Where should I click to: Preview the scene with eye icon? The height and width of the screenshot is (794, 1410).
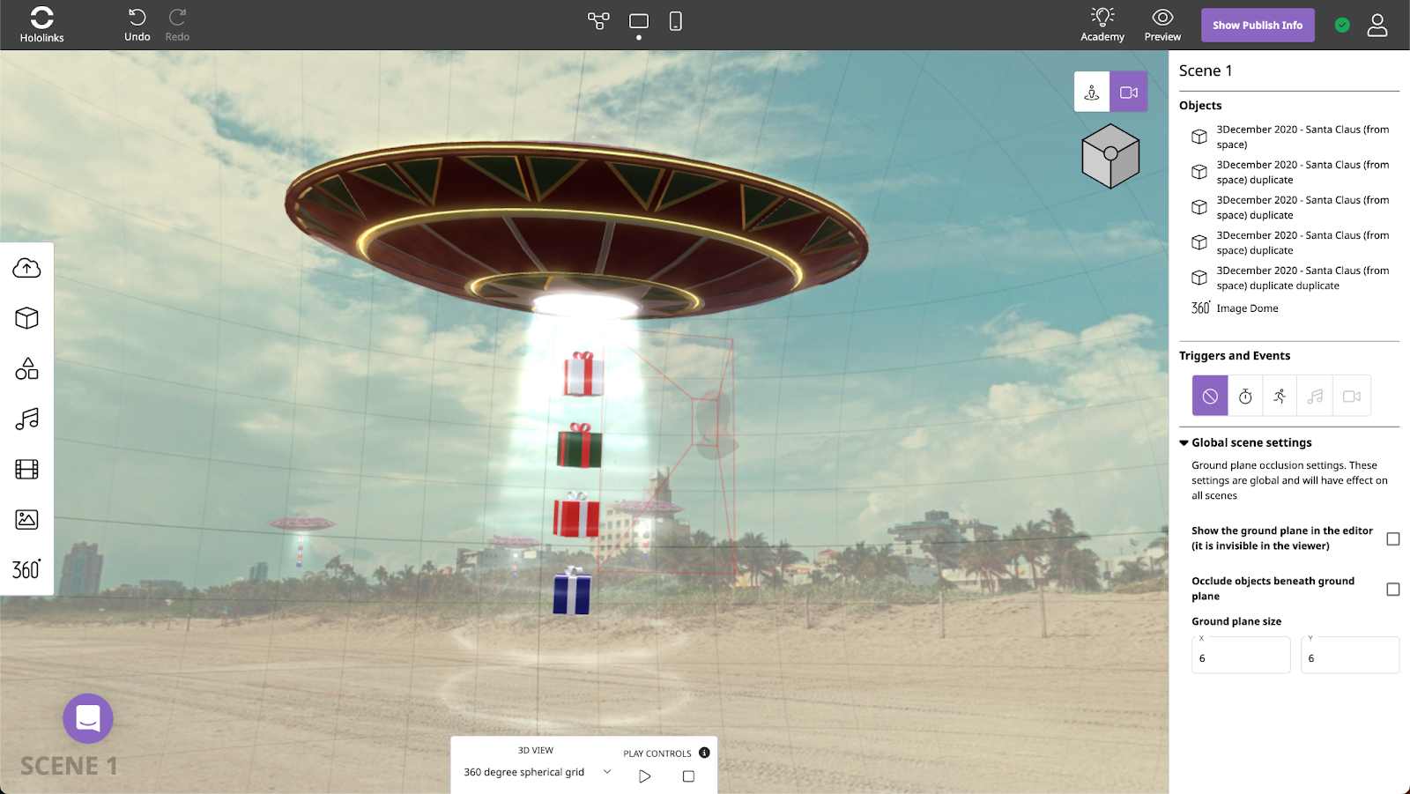[1162, 25]
